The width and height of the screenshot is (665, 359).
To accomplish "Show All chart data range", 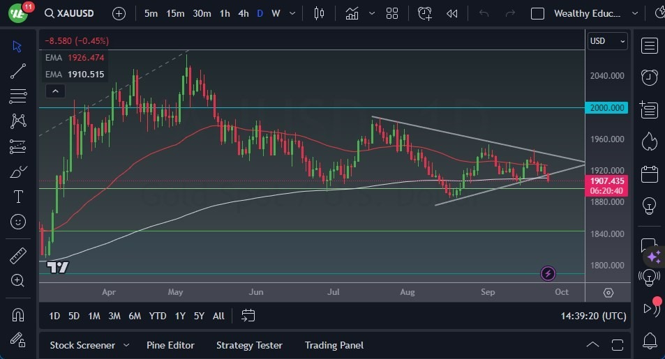I will click(218, 316).
